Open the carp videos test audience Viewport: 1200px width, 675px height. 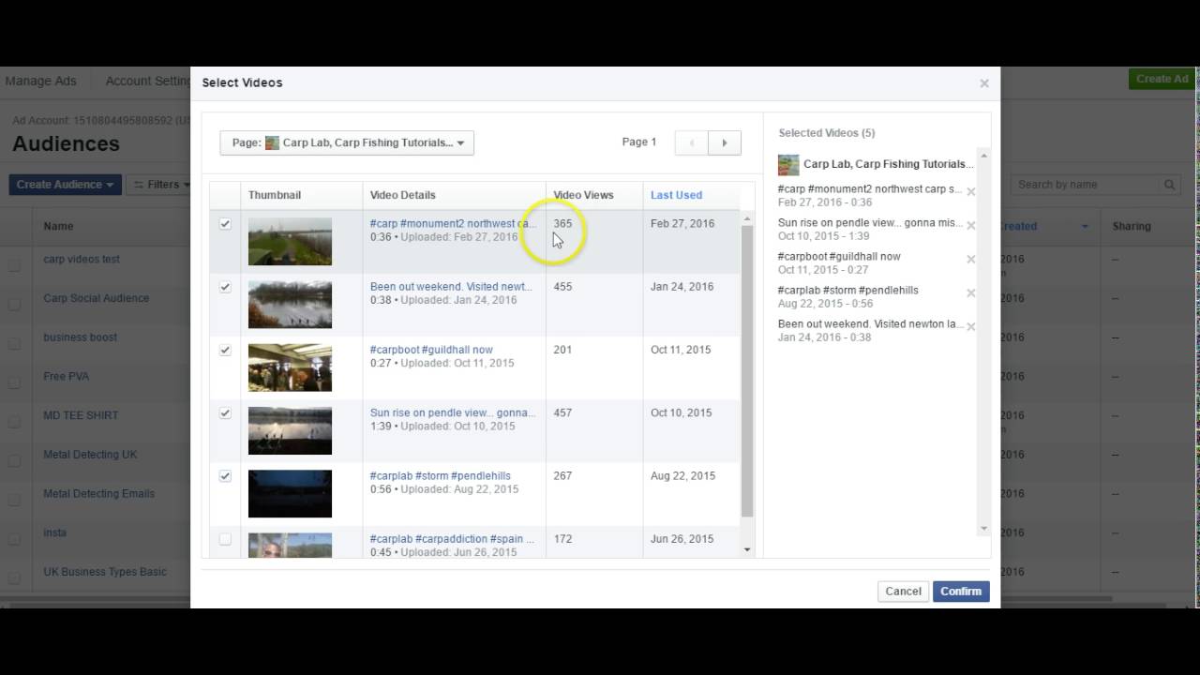[82, 260]
